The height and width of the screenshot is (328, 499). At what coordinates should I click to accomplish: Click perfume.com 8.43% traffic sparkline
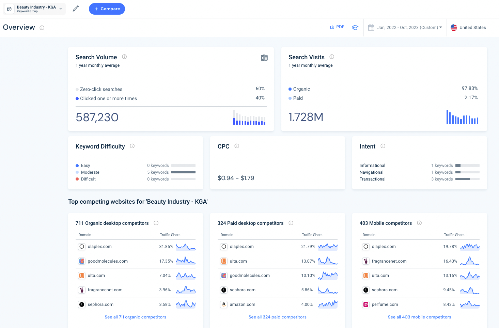coord(470,304)
